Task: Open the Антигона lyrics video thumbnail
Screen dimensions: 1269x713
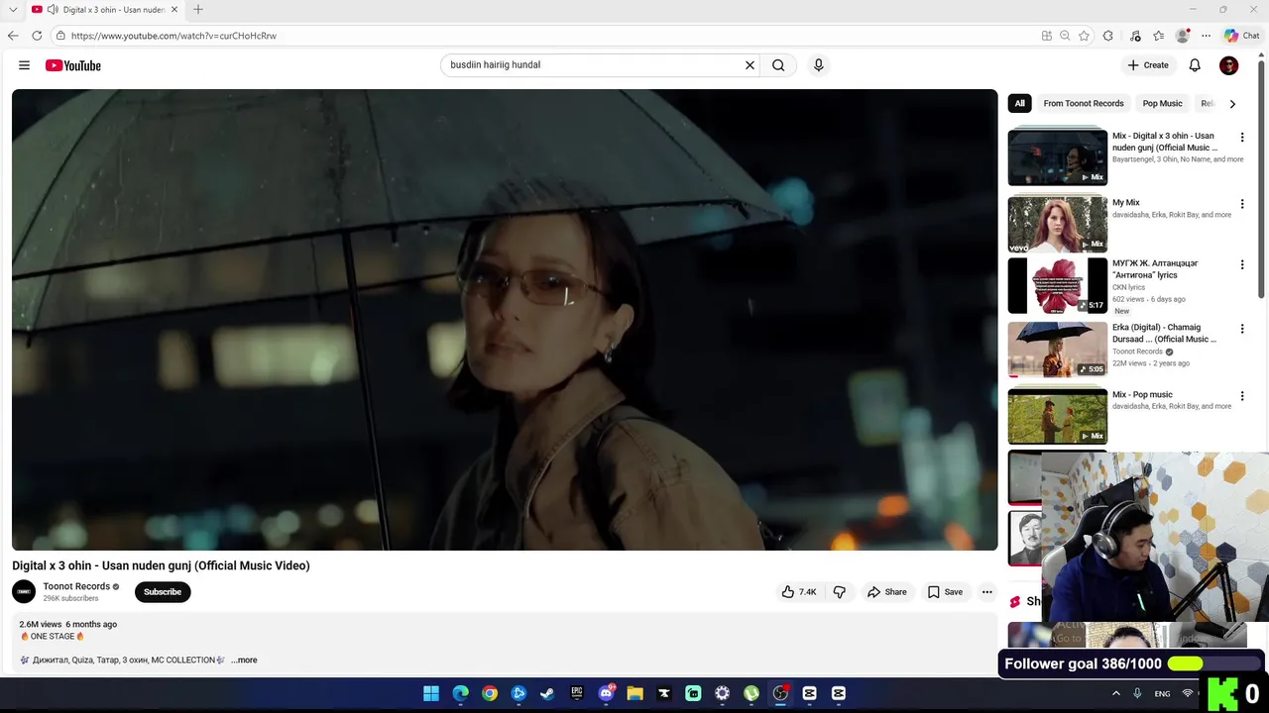Action: (1058, 285)
